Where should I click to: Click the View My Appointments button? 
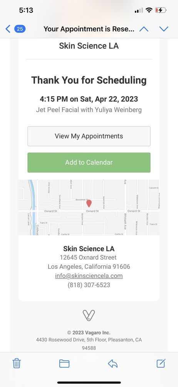[89, 136]
